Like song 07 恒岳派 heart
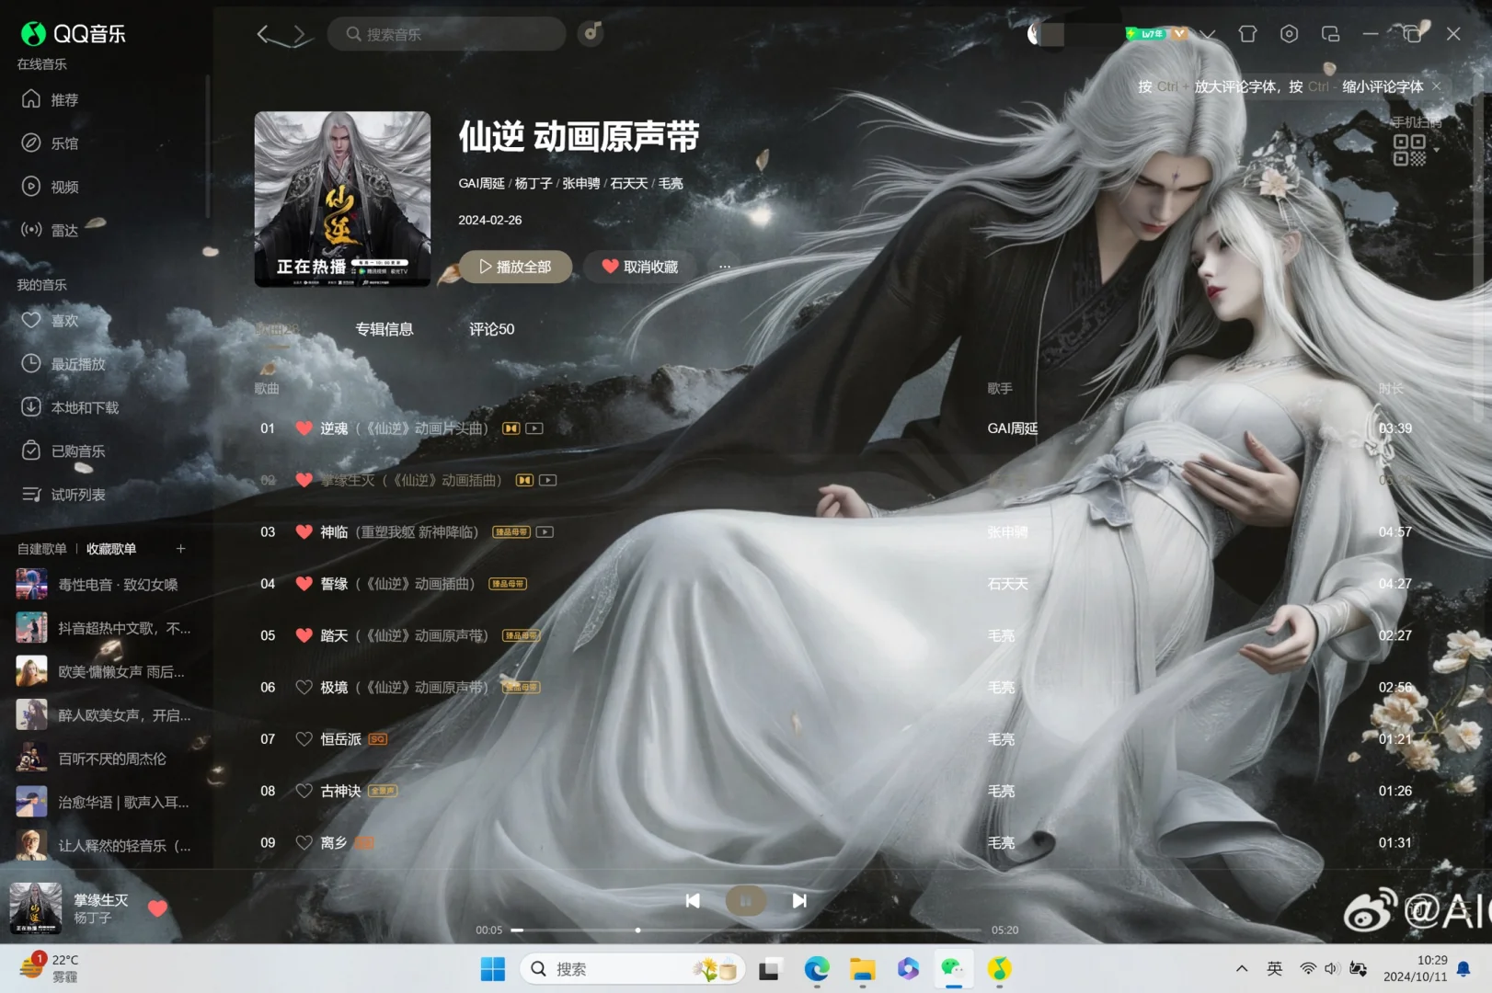 [304, 739]
